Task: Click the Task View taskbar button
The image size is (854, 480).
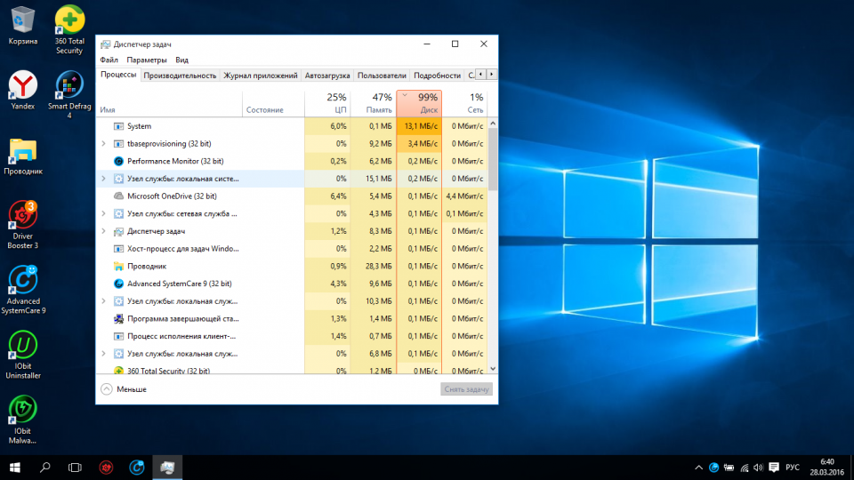Action: click(x=76, y=467)
